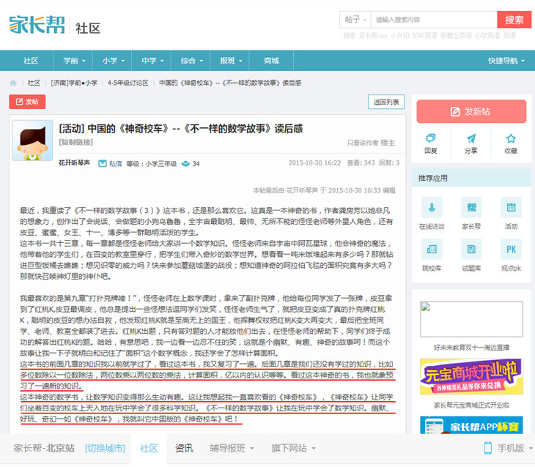Click 家长帮元宝商城正式开业啦 caption link
Viewport: 535px width, 467px height.
click(471, 405)
